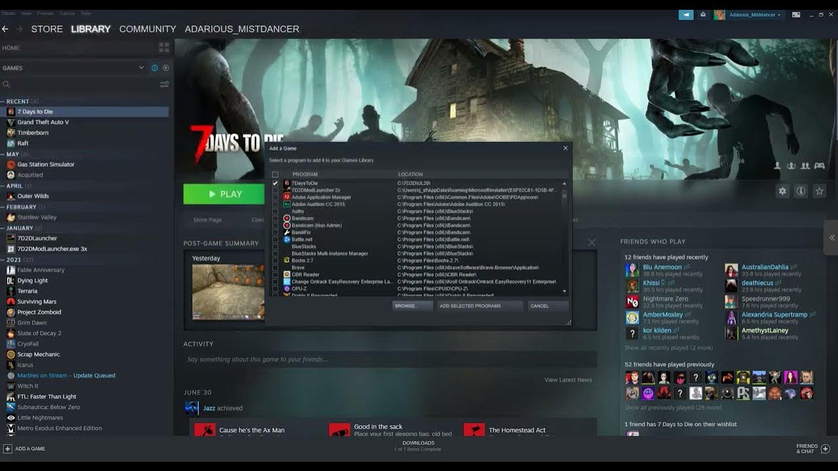Open the STORE tab
Image resolution: width=838 pixels, height=471 pixels.
coord(47,29)
